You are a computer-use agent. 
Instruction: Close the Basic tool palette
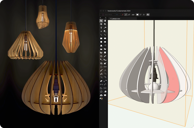point(100,18)
